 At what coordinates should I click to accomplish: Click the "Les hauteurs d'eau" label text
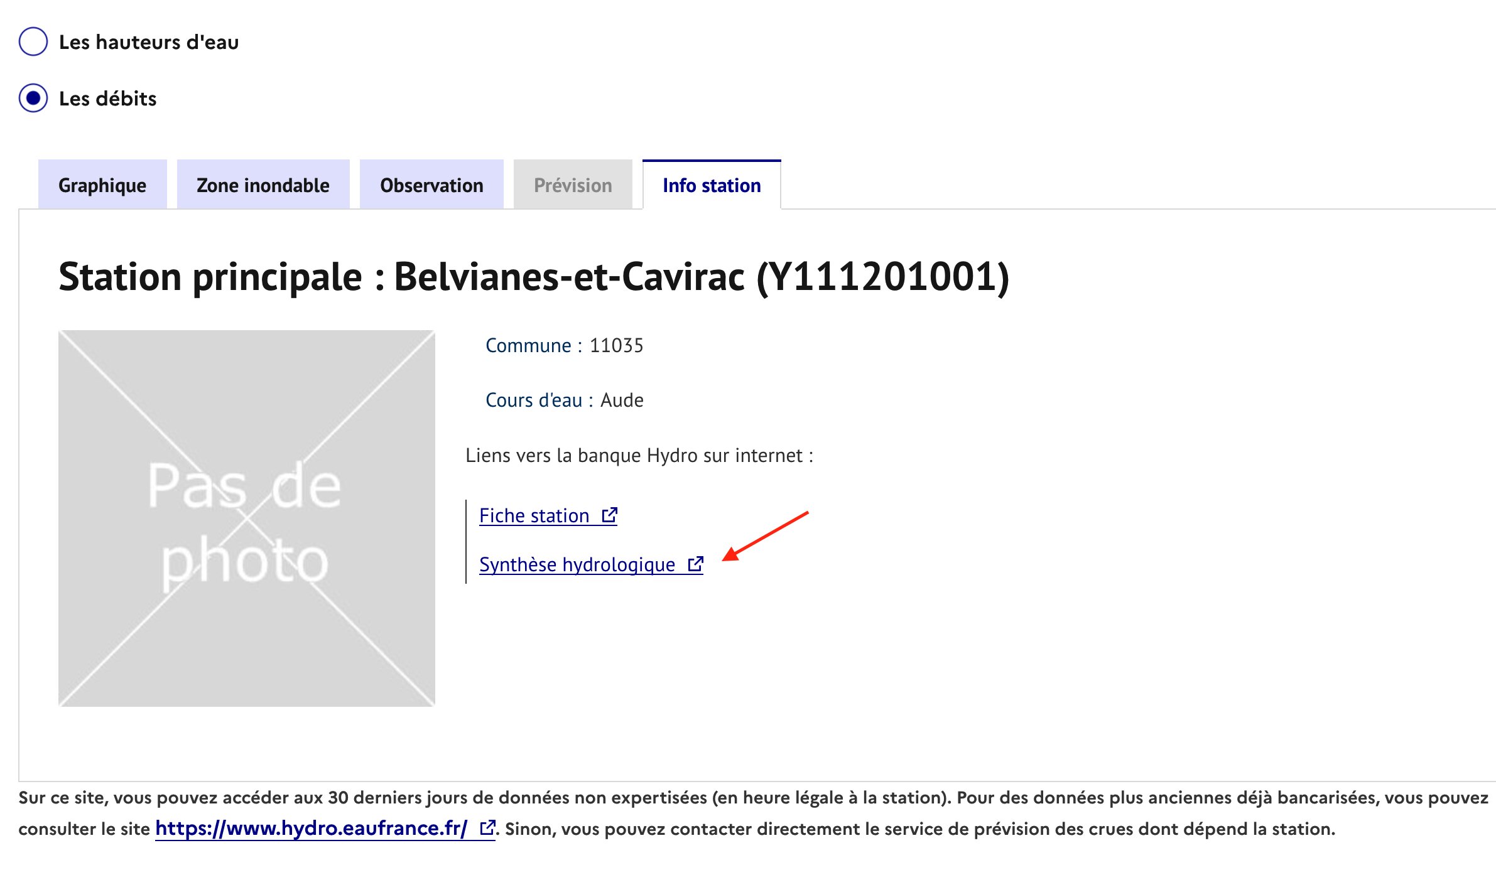[149, 42]
